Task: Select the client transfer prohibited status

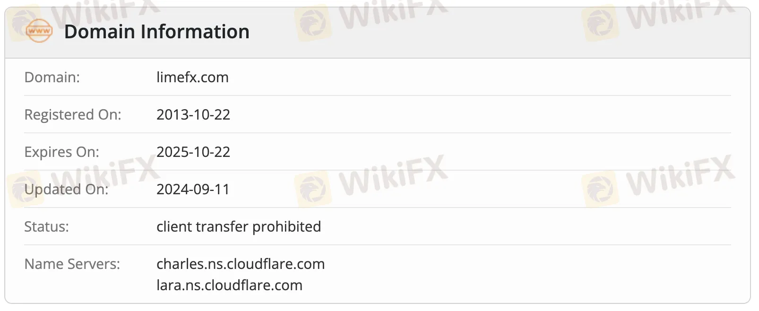Action: pos(239,226)
